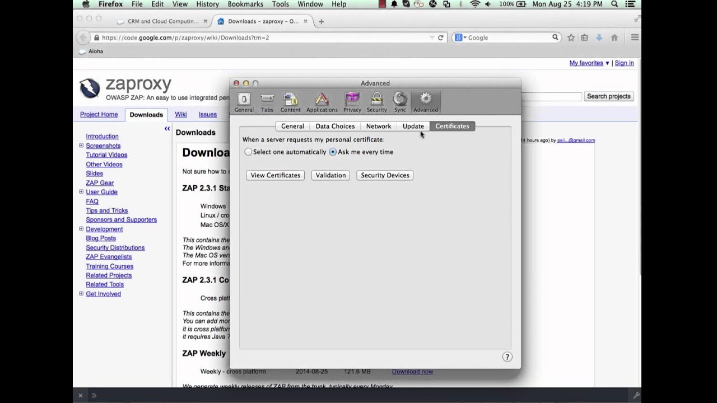Click the Security Devices button
717x403 pixels.
click(x=385, y=175)
